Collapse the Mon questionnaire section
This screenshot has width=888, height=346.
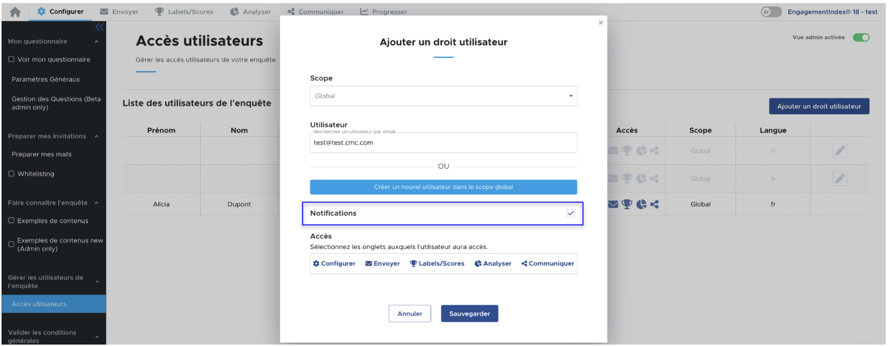[97, 41]
